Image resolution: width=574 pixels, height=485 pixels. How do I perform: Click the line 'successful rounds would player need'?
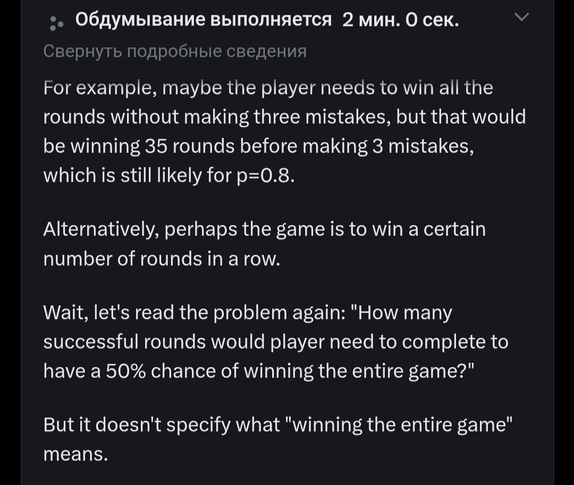(x=276, y=342)
